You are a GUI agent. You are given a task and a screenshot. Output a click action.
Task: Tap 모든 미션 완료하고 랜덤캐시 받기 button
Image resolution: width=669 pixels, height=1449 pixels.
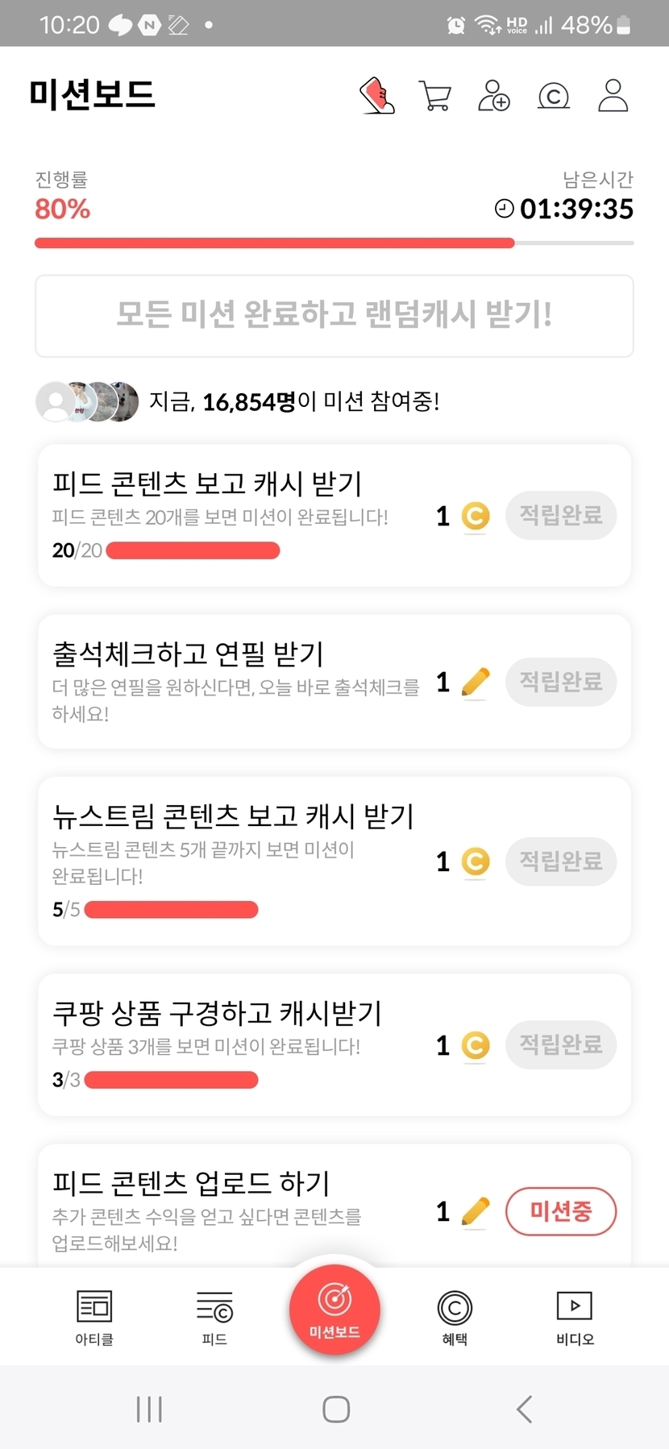334,315
